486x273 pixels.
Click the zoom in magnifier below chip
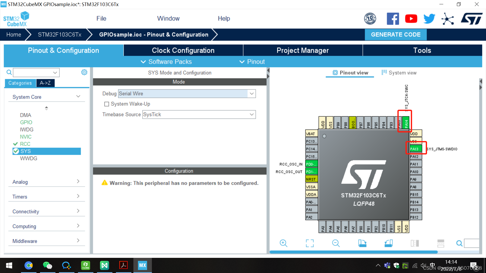[283, 243]
